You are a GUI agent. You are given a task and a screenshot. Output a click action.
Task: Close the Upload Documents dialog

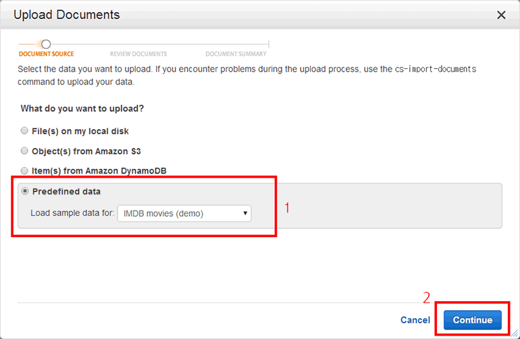[x=500, y=15]
